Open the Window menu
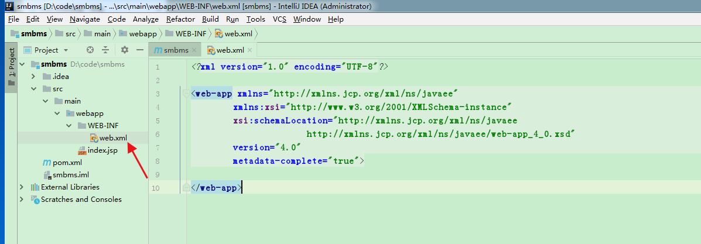The image size is (701, 244). point(307,19)
